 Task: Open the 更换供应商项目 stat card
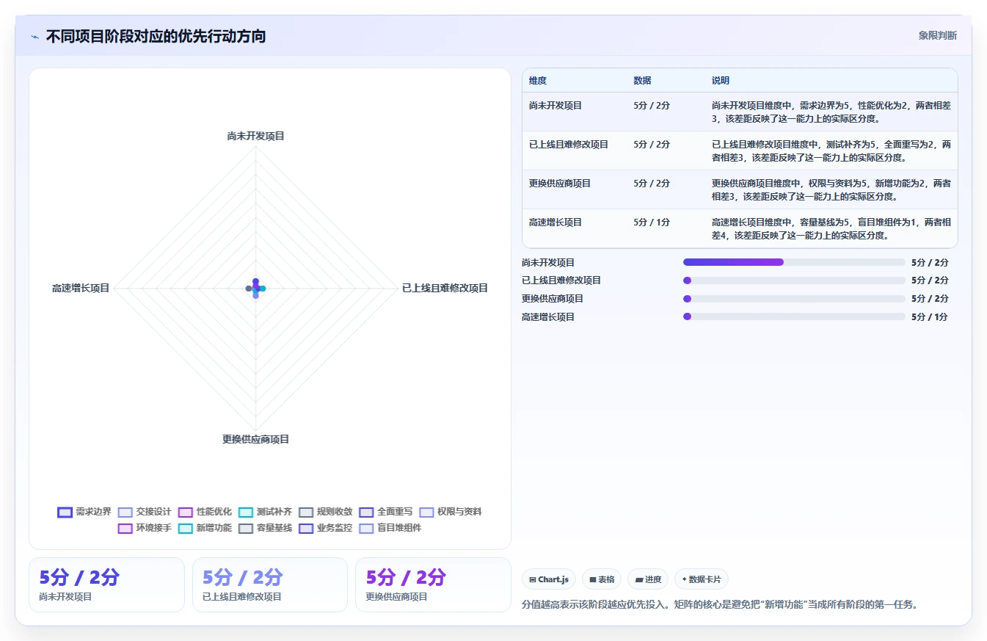[433, 584]
